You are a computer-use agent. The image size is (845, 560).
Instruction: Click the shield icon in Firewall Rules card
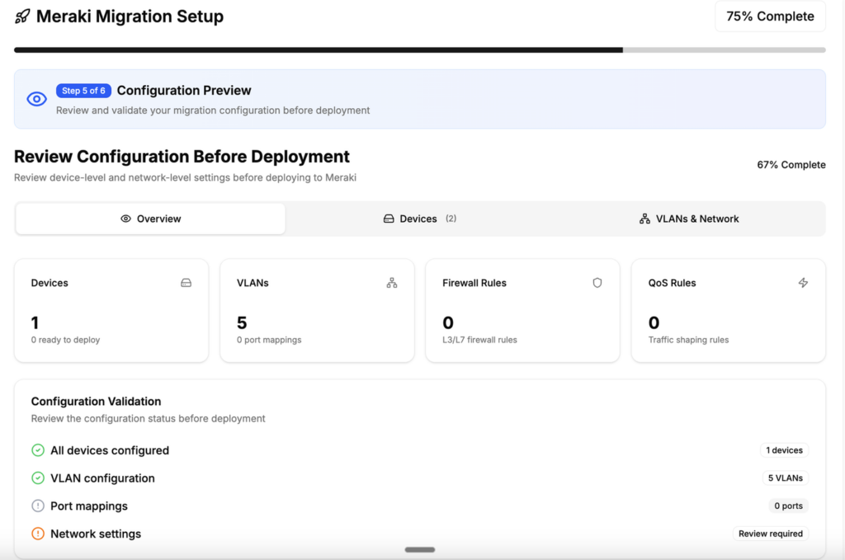[x=597, y=283]
